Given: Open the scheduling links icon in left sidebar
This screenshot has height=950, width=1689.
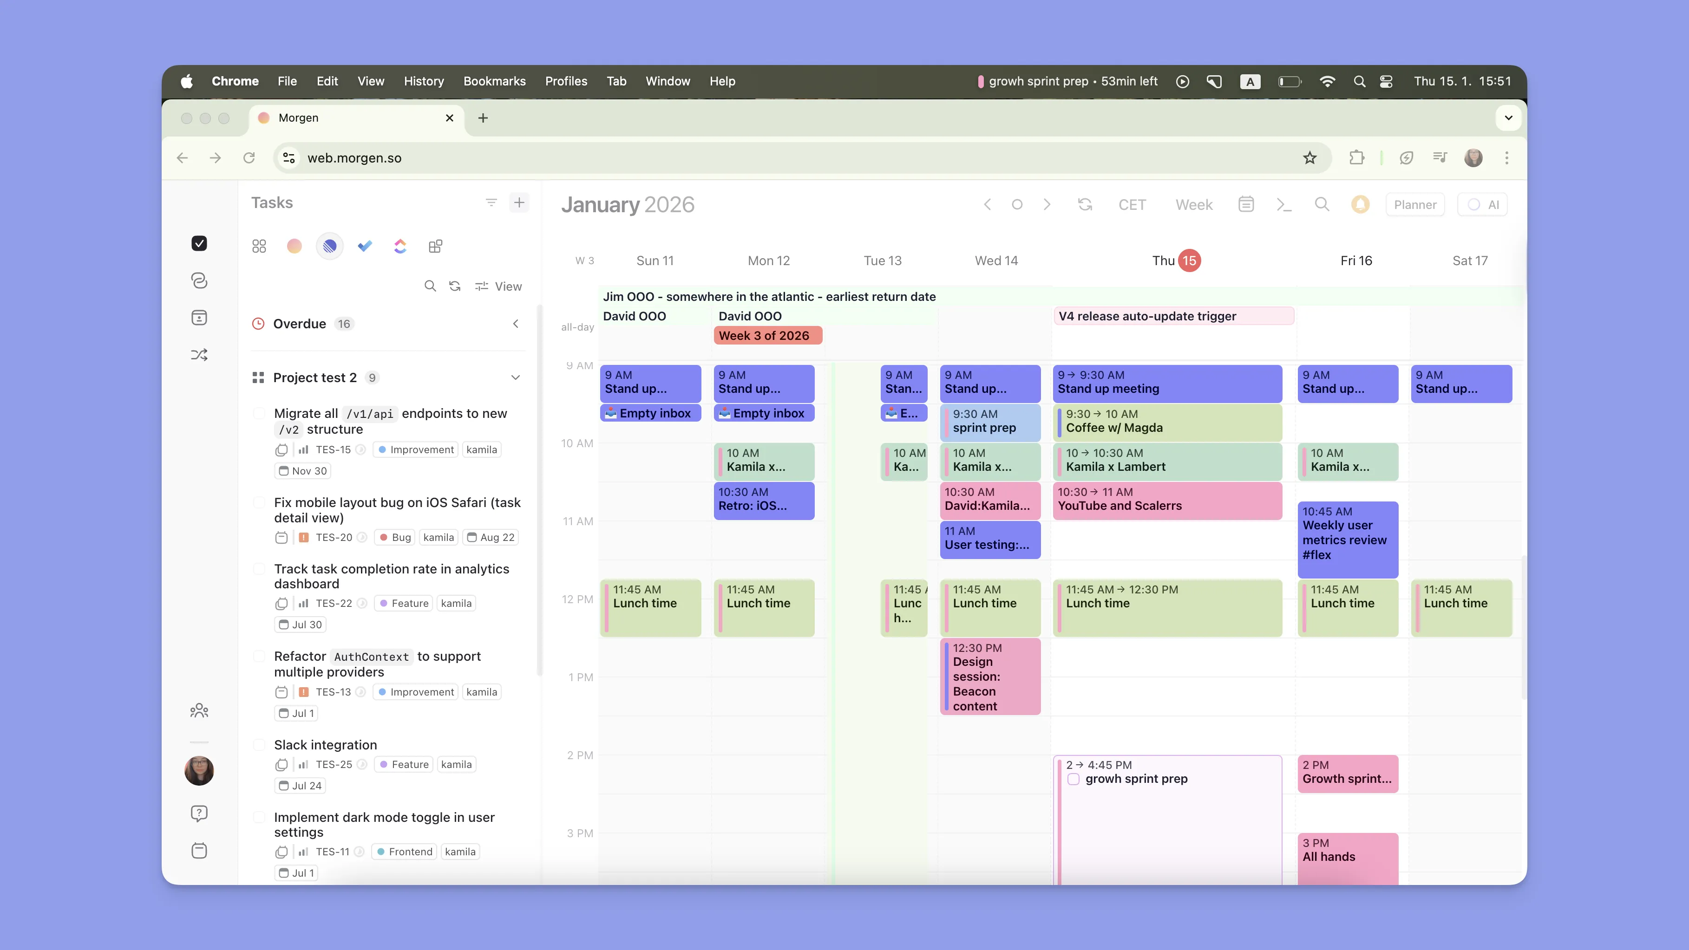Looking at the screenshot, I should [x=199, y=280].
